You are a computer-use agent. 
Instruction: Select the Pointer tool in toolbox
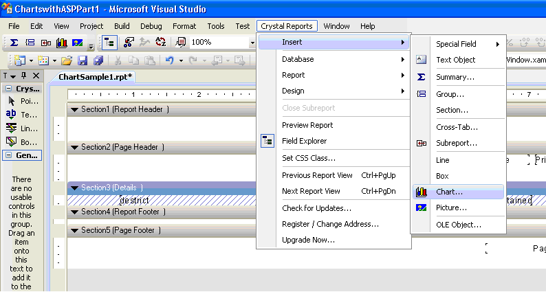23,101
